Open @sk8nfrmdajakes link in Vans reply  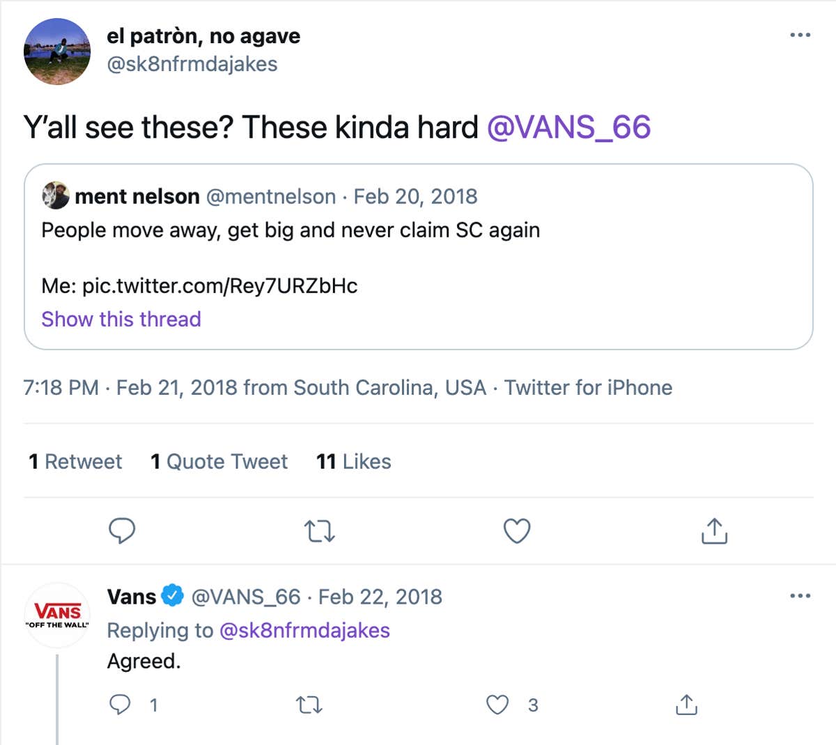304,630
